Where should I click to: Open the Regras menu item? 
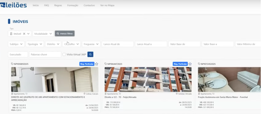(x=58, y=5)
